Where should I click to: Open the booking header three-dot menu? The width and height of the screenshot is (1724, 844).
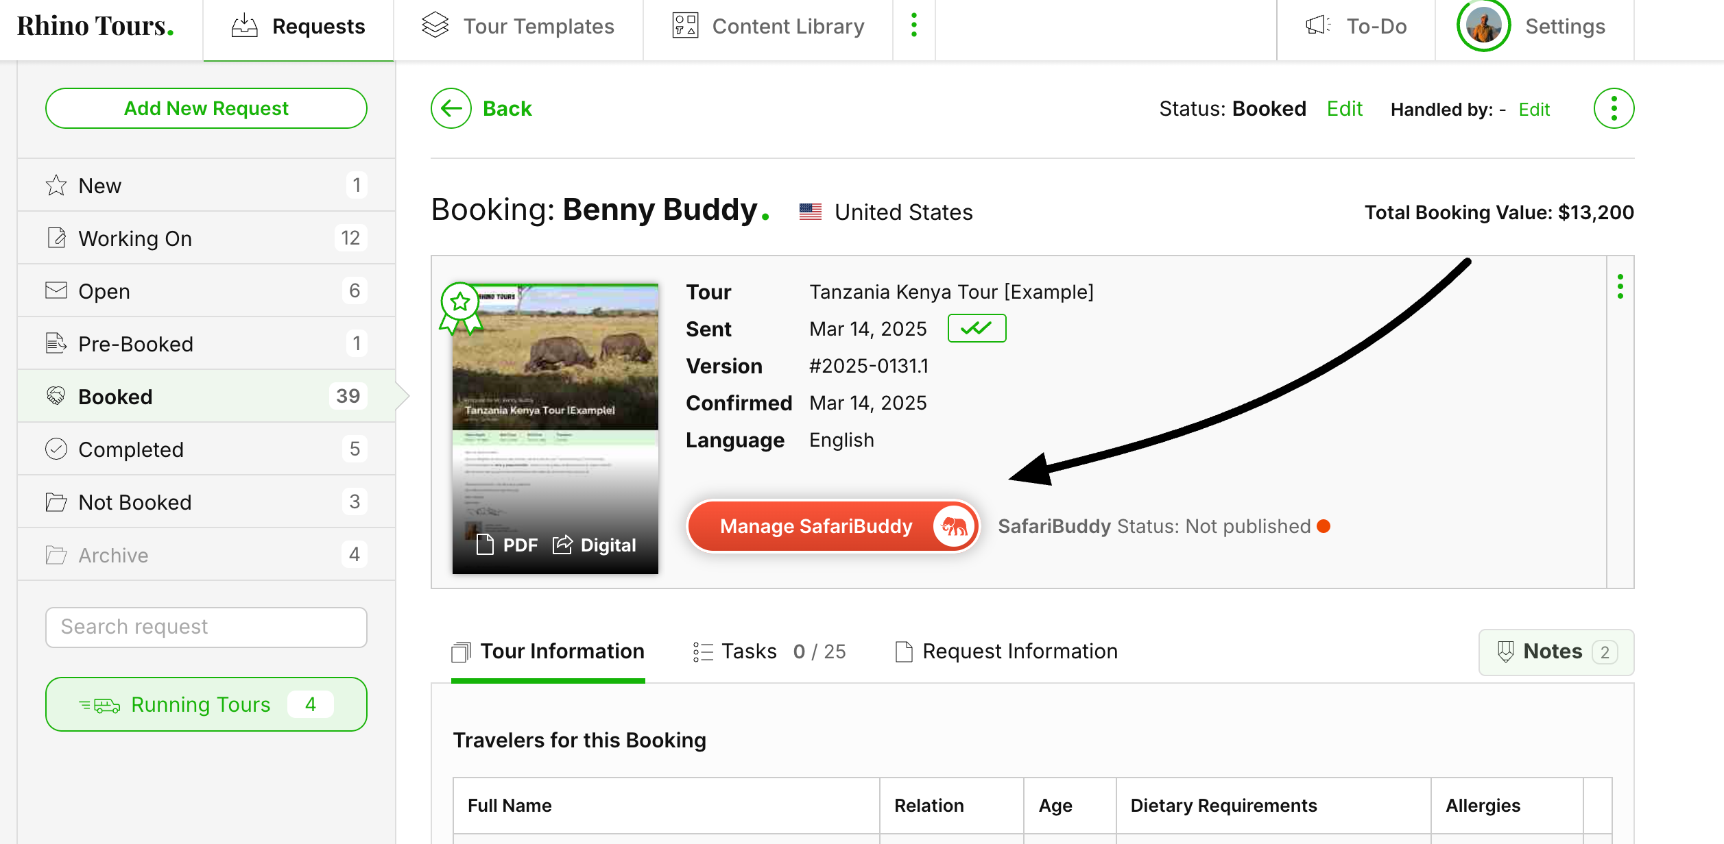[1614, 108]
